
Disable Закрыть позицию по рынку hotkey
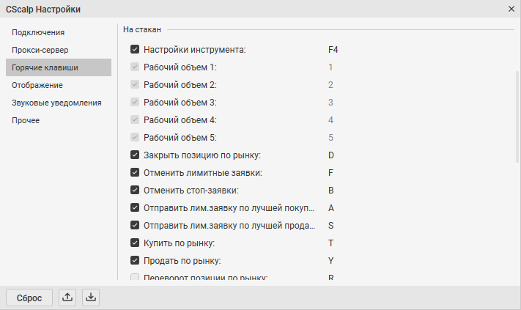(135, 155)
